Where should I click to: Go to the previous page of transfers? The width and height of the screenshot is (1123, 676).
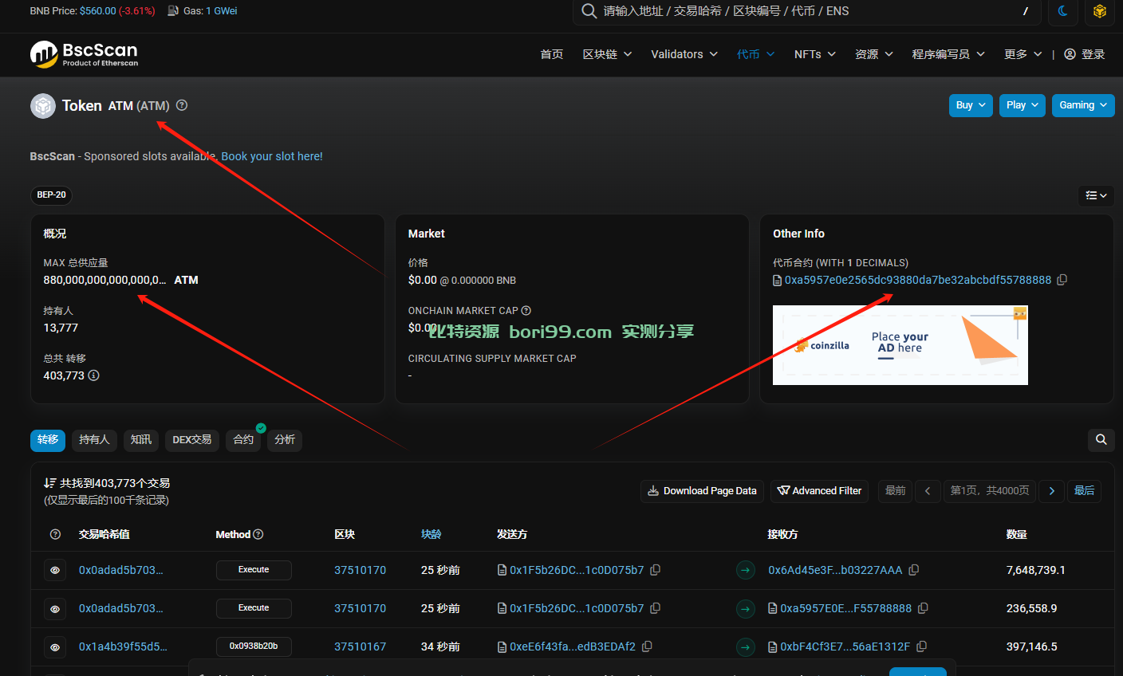[928, 491]
